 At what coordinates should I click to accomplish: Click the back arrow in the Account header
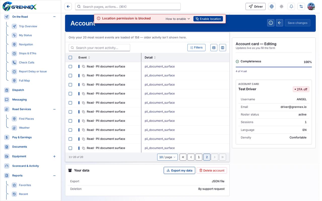[279, 23]
